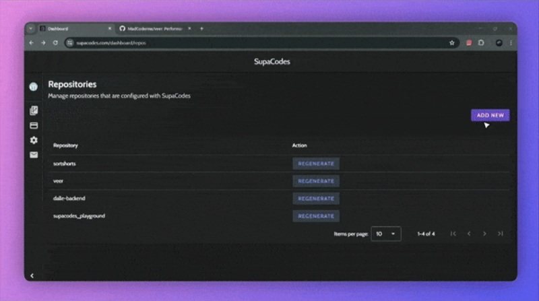Open the tab search dropdown arrow

pos(30,28)
